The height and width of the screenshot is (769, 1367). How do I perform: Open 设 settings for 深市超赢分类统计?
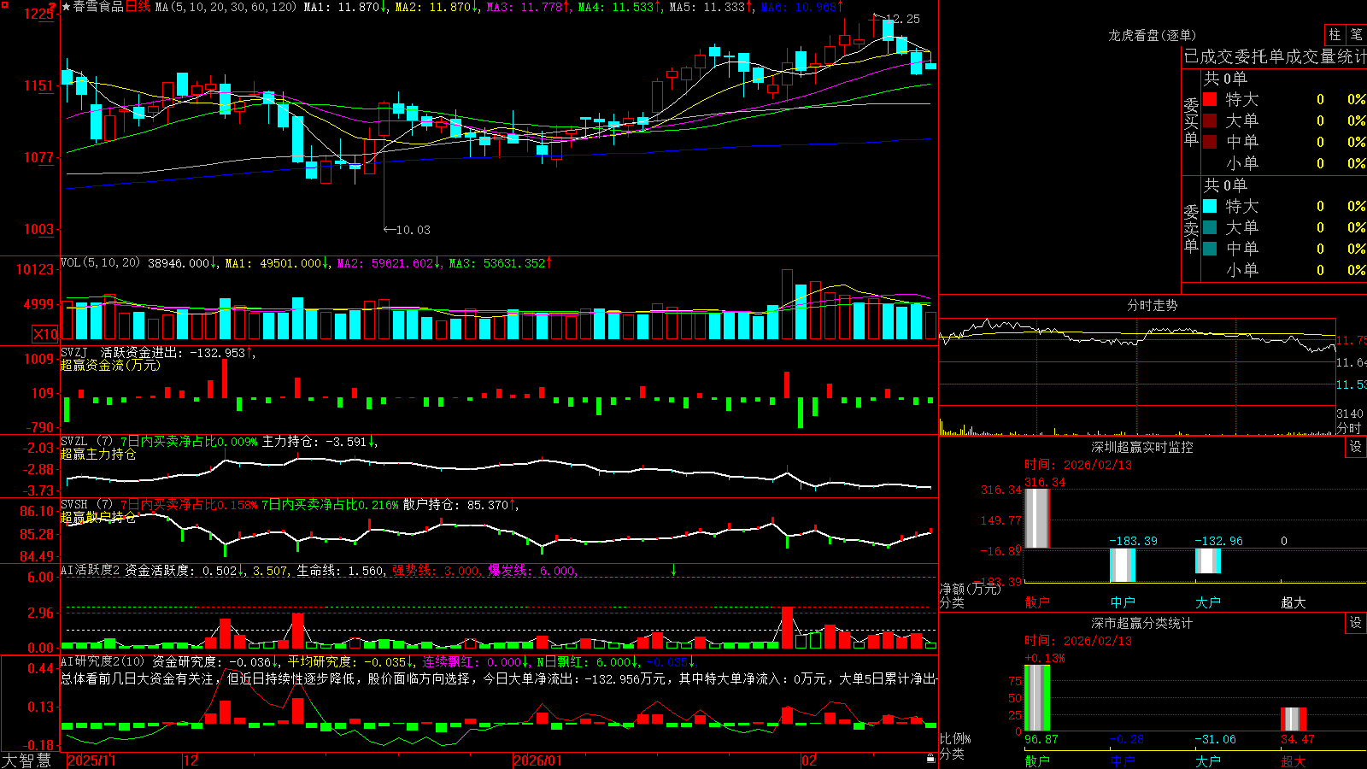click(1356, 623)
